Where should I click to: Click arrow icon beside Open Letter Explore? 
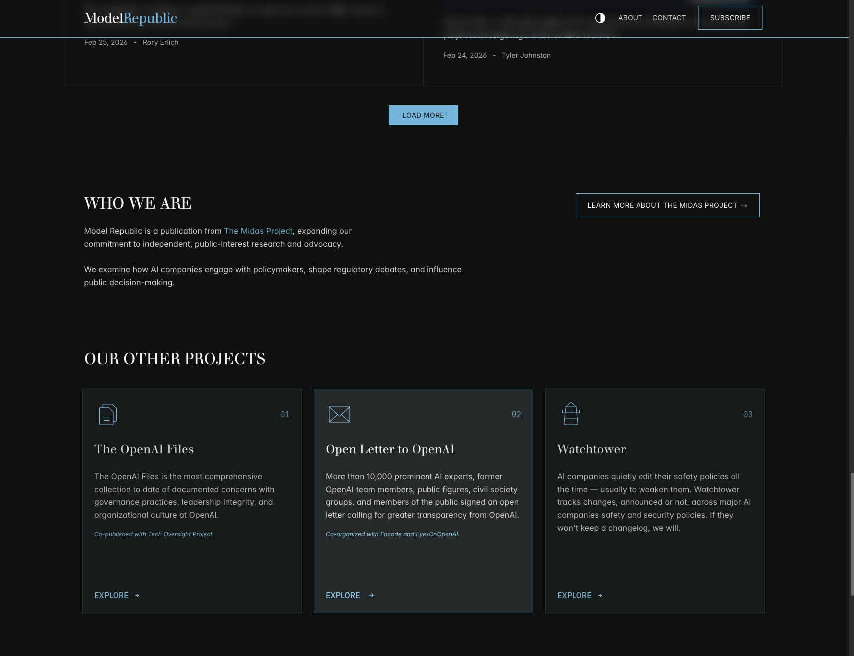point(371,595)
